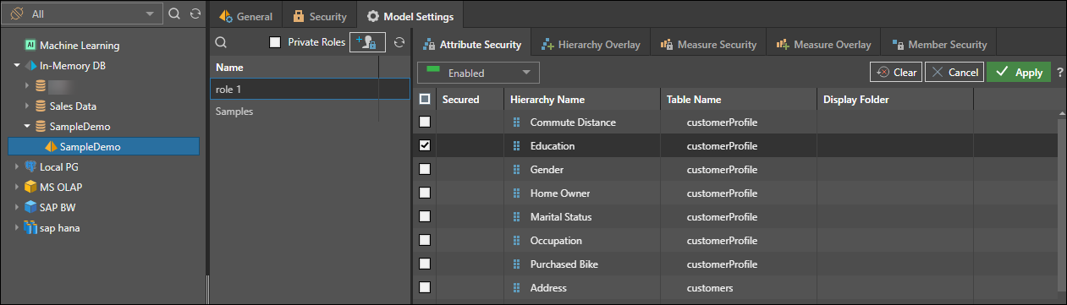Click the search icon in the tree panel
Screen dimensions: 1067x305
[x=175, y=14]
